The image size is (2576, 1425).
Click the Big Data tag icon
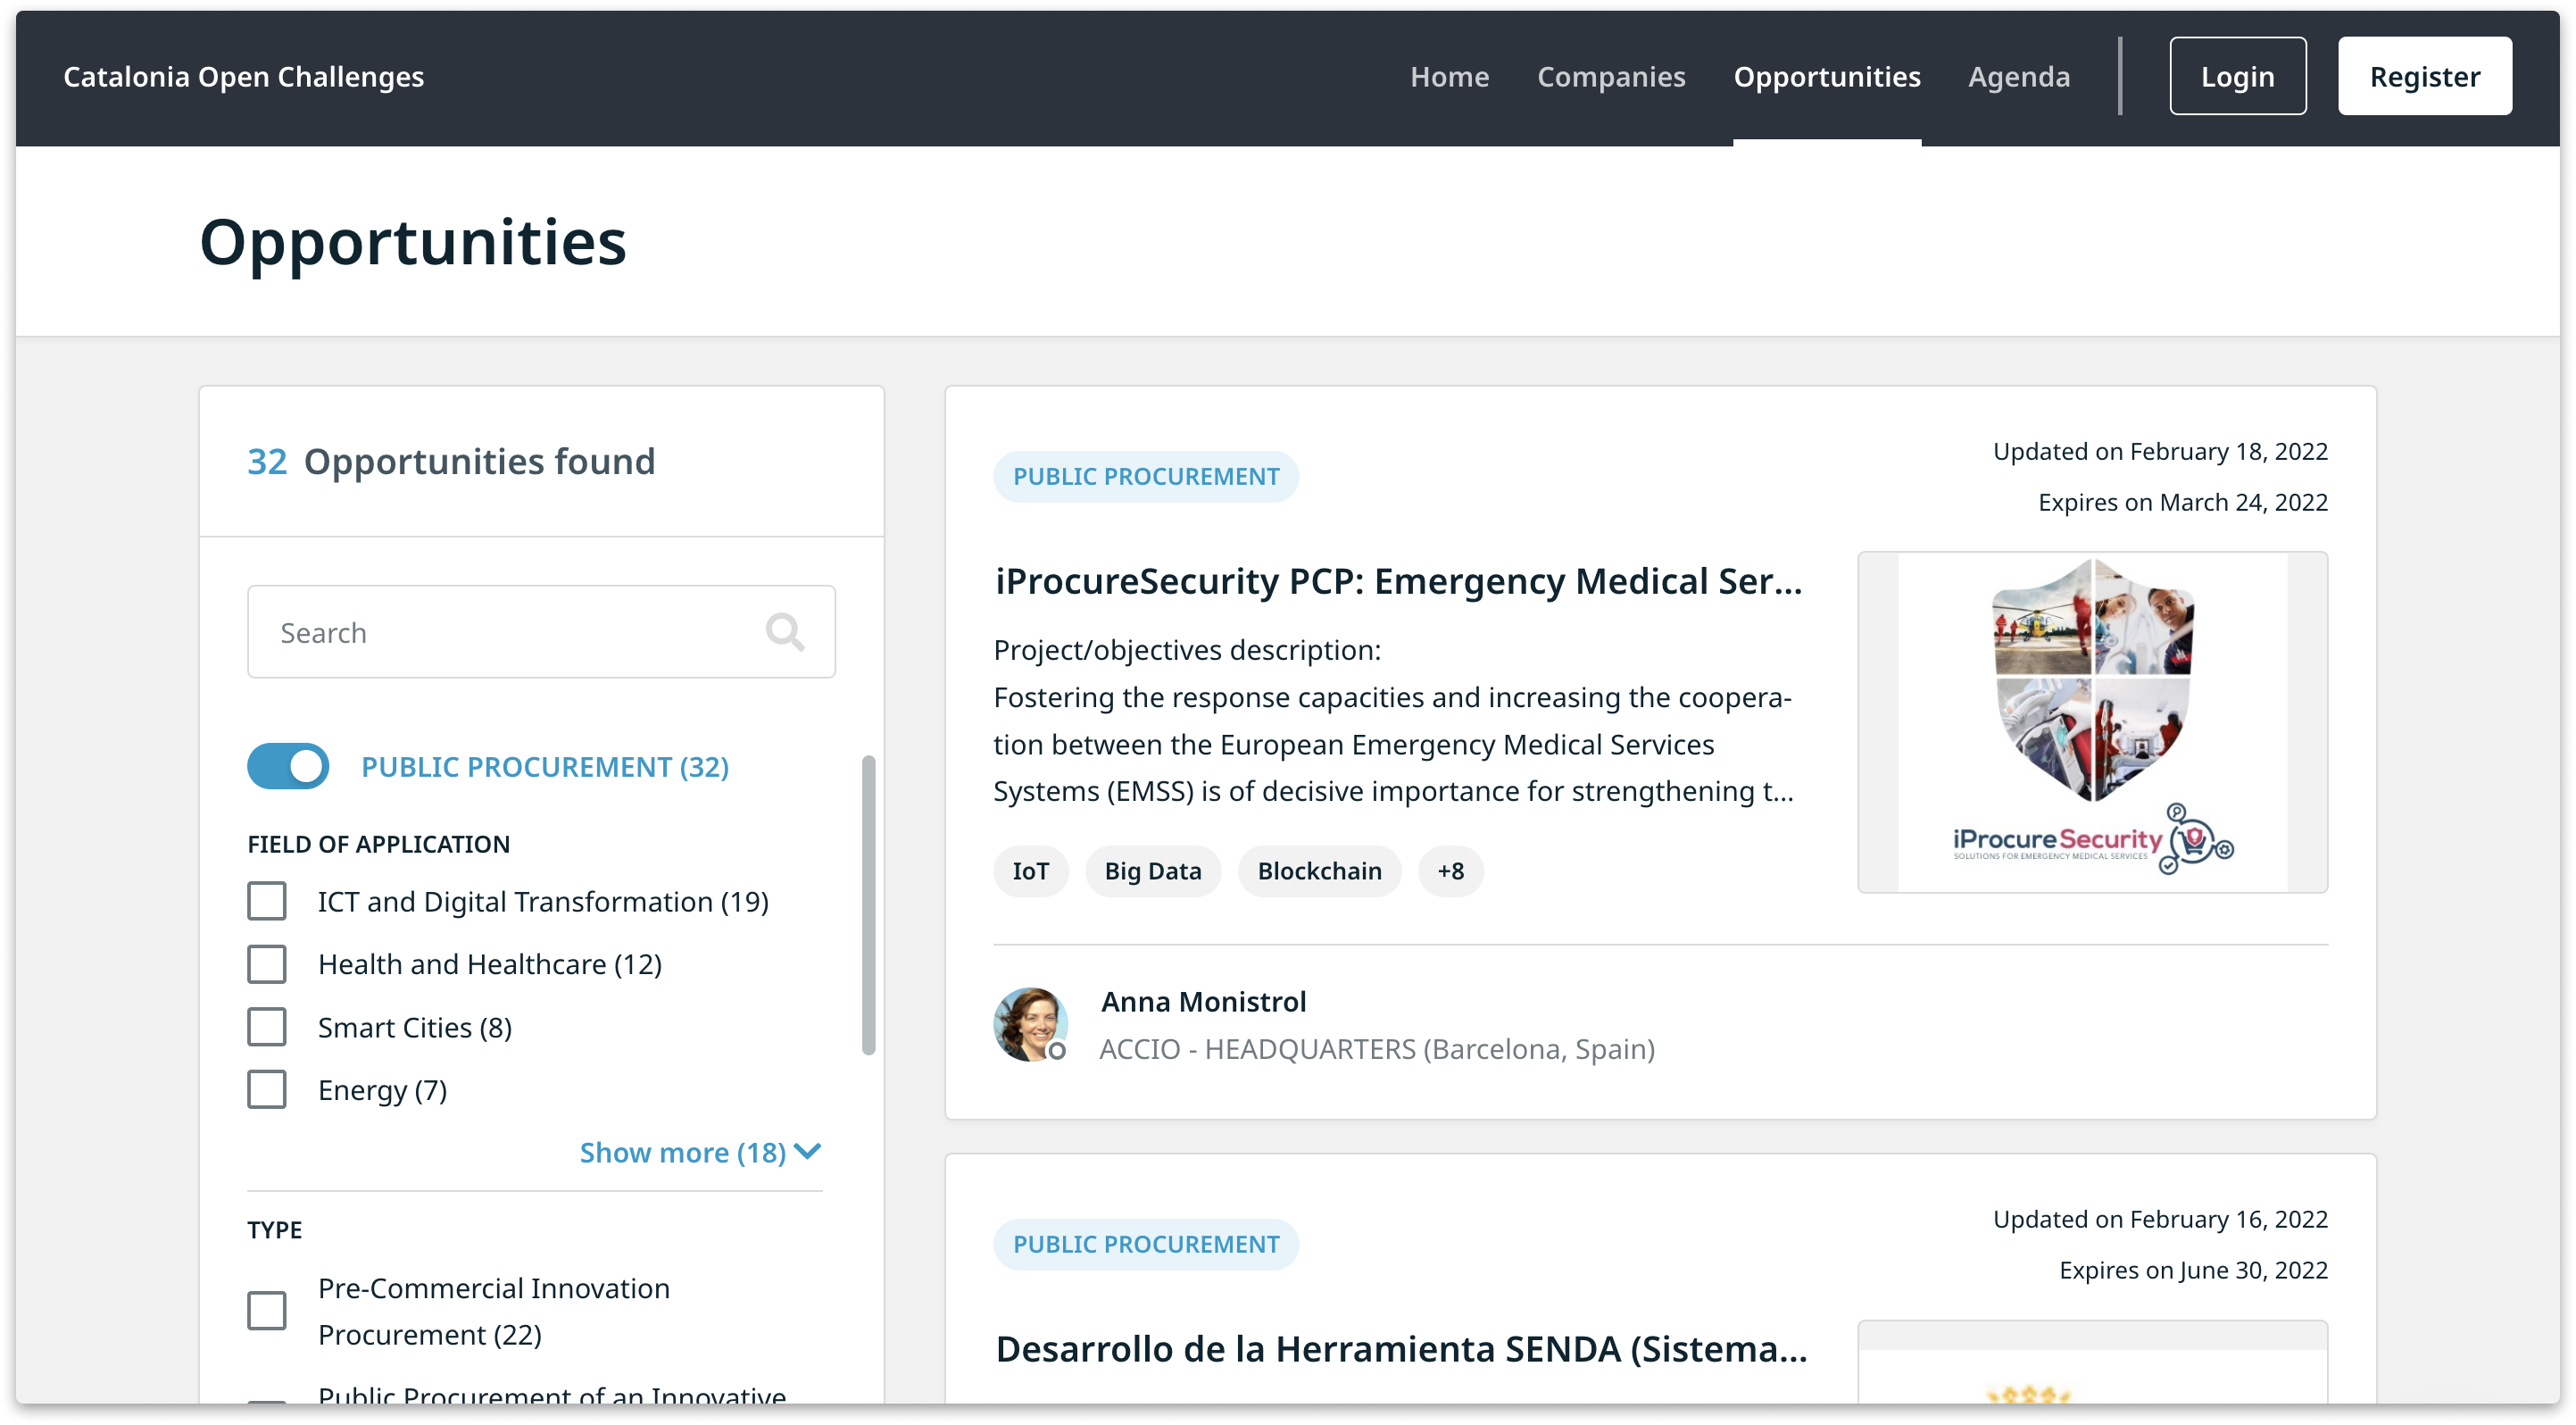coord(1151,871)
